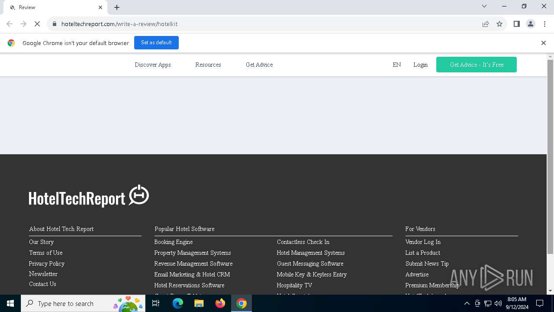This screenshot has width=554, height=312.
Task: Open Guest Messaging Software link
Action: (x=310, y=263)
